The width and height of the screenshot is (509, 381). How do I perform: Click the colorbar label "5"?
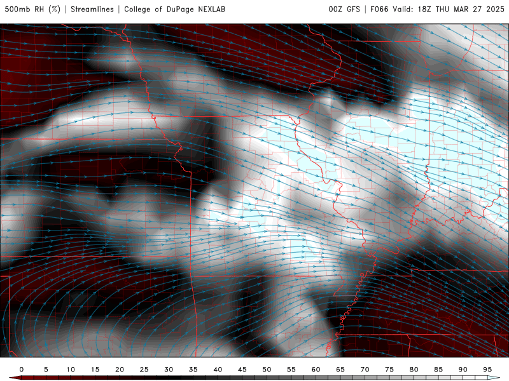tap(46, 370)
